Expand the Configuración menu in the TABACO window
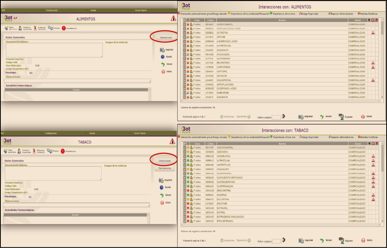The height and width of the screenshot is (248, 387). pyautogui.click(x=50, y=133)
